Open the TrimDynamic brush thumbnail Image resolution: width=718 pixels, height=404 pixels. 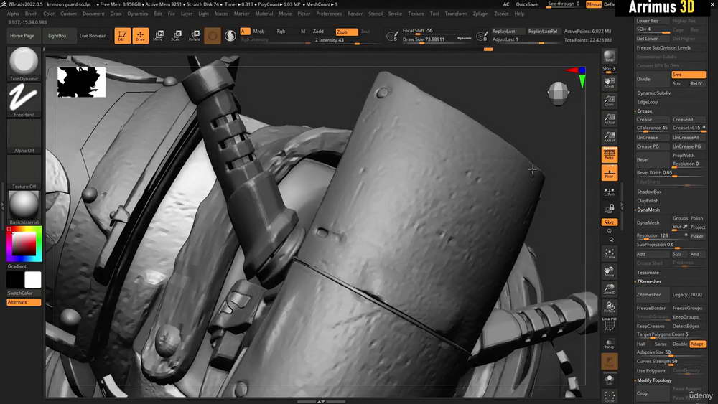(24, 64)
